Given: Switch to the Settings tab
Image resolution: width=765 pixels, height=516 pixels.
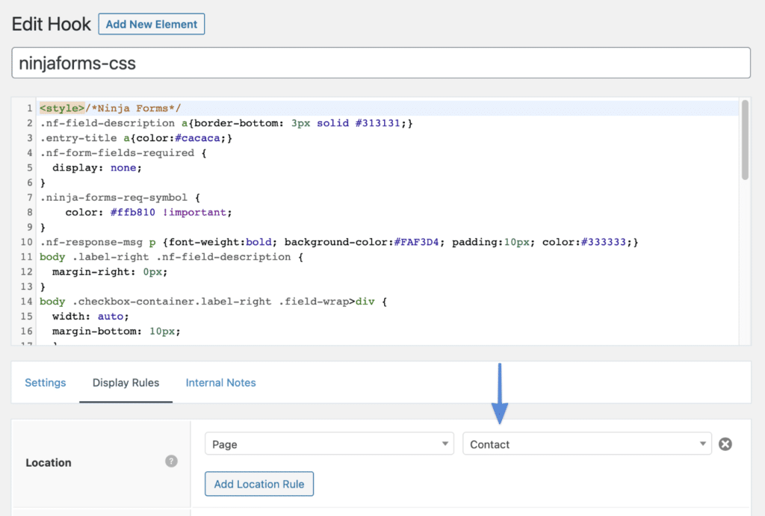Looking at the screenshot, I should 46,382.
